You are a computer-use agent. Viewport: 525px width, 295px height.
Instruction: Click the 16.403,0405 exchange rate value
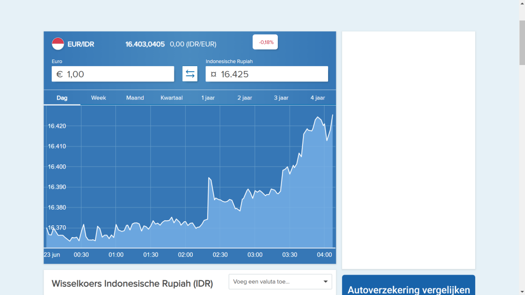(145, 45)
